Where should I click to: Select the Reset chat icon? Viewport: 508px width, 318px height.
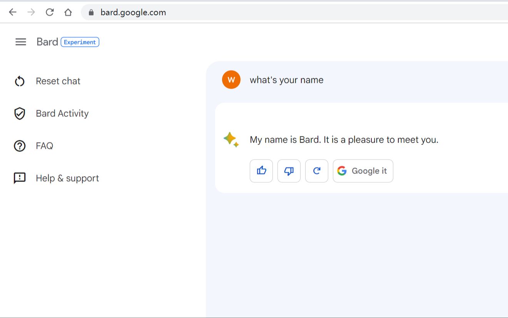pos(20,81)
